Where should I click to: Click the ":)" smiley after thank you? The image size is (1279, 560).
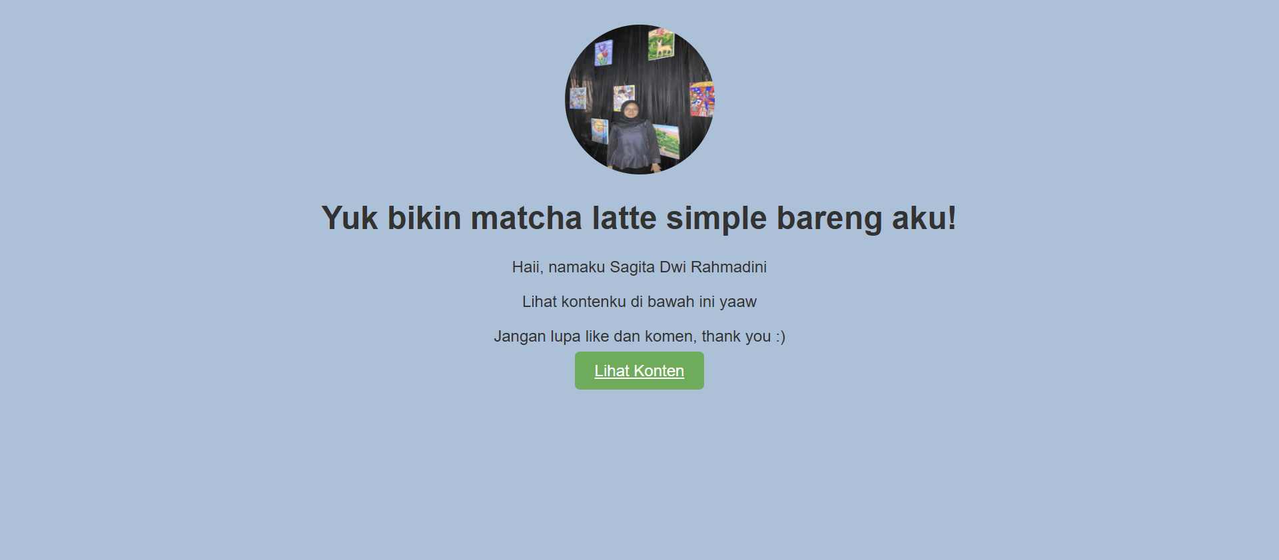(781, 336)
